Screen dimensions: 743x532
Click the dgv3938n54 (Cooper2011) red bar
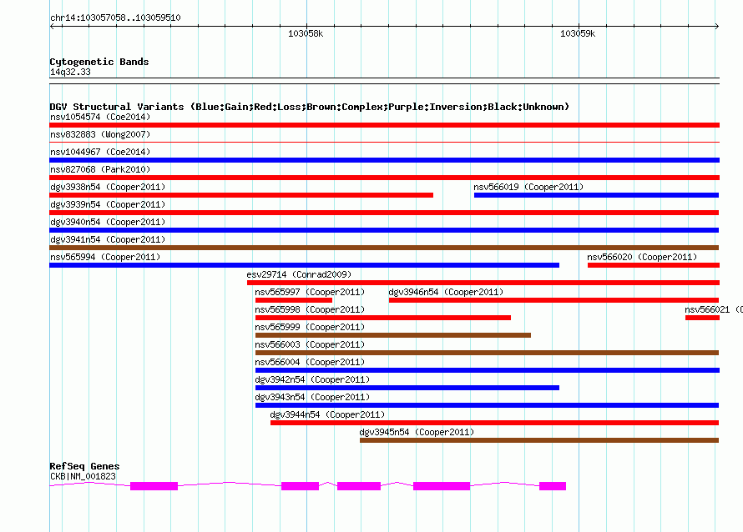(x=241, y=195)
